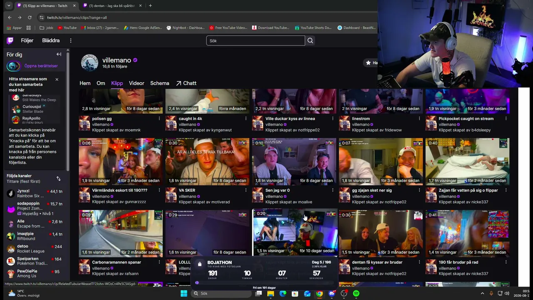This screenshot has width=533, height=300.
Task: Sort followed channels with the arrows icon
Action: (x=58, y=178)
